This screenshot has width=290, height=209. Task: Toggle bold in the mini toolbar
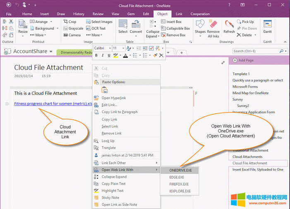click(96, 55)
